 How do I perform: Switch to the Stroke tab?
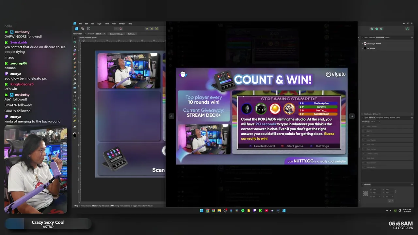tap(387, 37)
